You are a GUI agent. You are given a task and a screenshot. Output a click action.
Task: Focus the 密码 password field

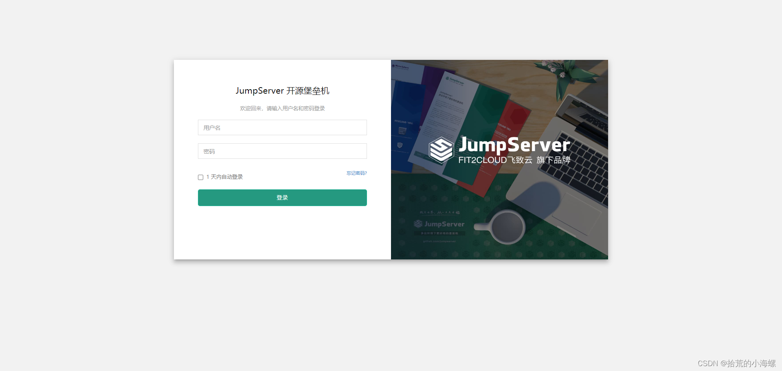[282, 151]
